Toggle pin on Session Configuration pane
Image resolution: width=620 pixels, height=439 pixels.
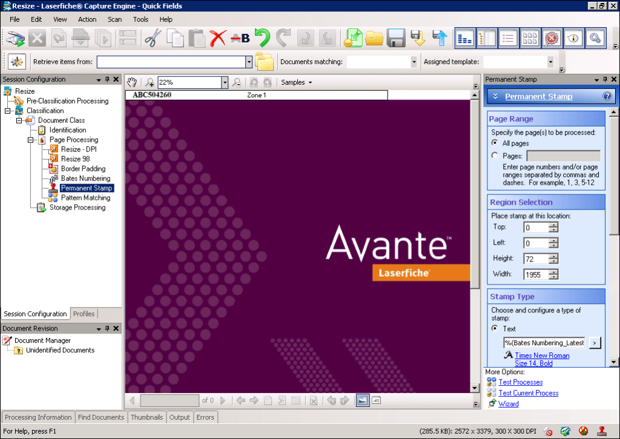click(107, 79)
